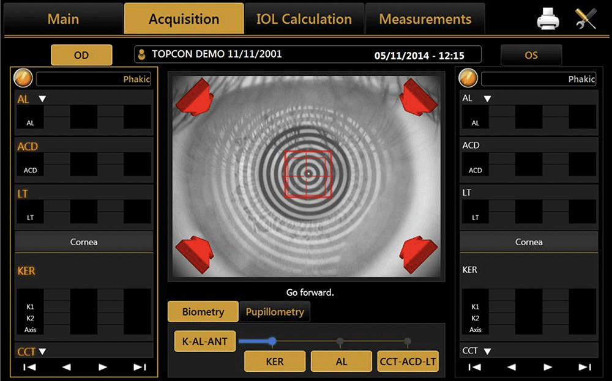
Task: Expand the AL dropdown in OS panel
Action: (487, 98)
